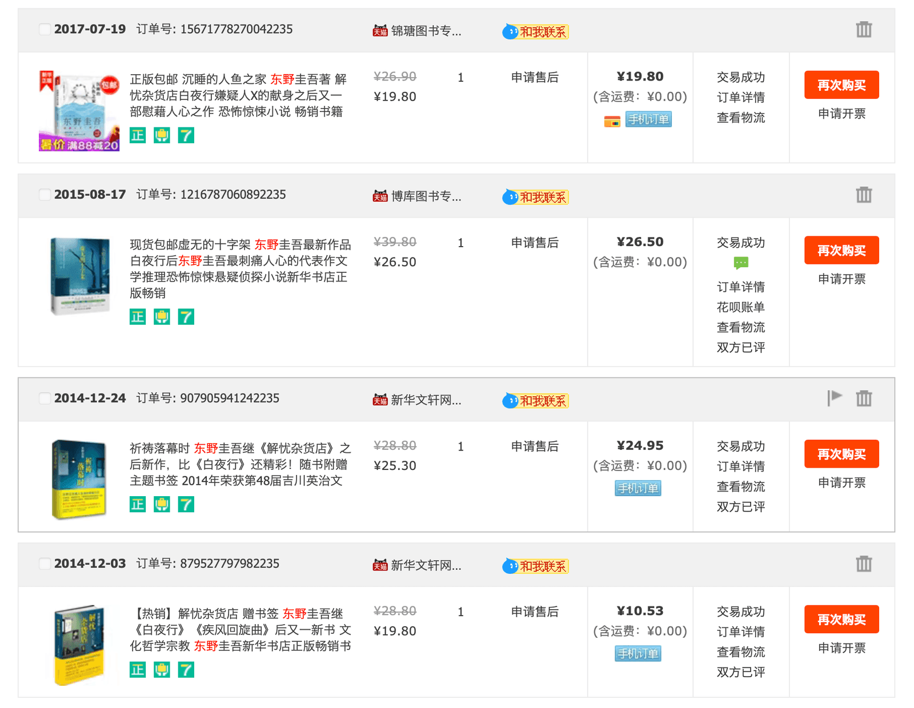This screenshot has height=708, width=914.
Task: Select checkbox for 2014-12-24 order
Action: [44, 398]
